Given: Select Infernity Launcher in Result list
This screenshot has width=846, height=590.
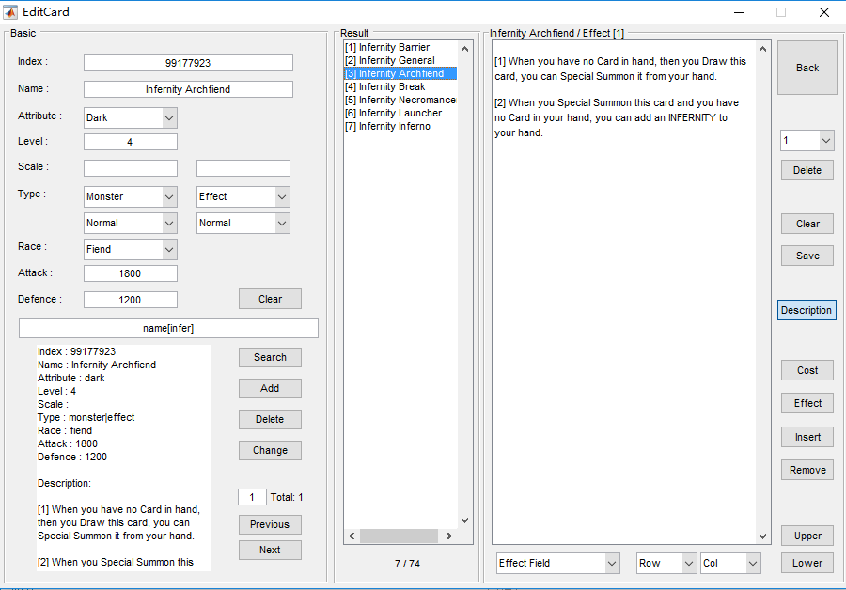Looking at the screenshot, I should [400, 114].
